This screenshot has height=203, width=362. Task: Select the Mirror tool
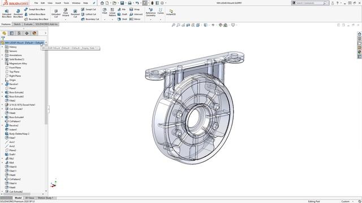[x=135, y=19]
